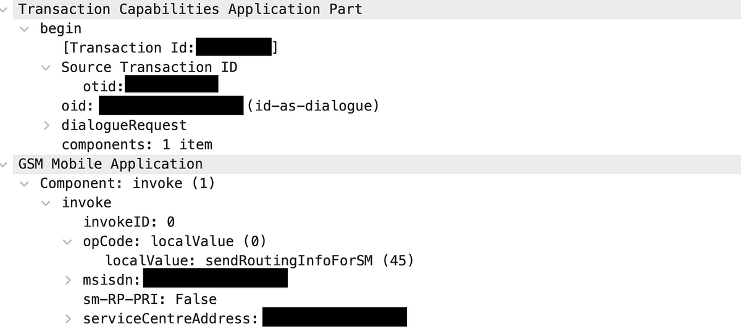Select localValue sendRoutingInfoForSM (45) row
741x332 pixels.
(259, 260)
